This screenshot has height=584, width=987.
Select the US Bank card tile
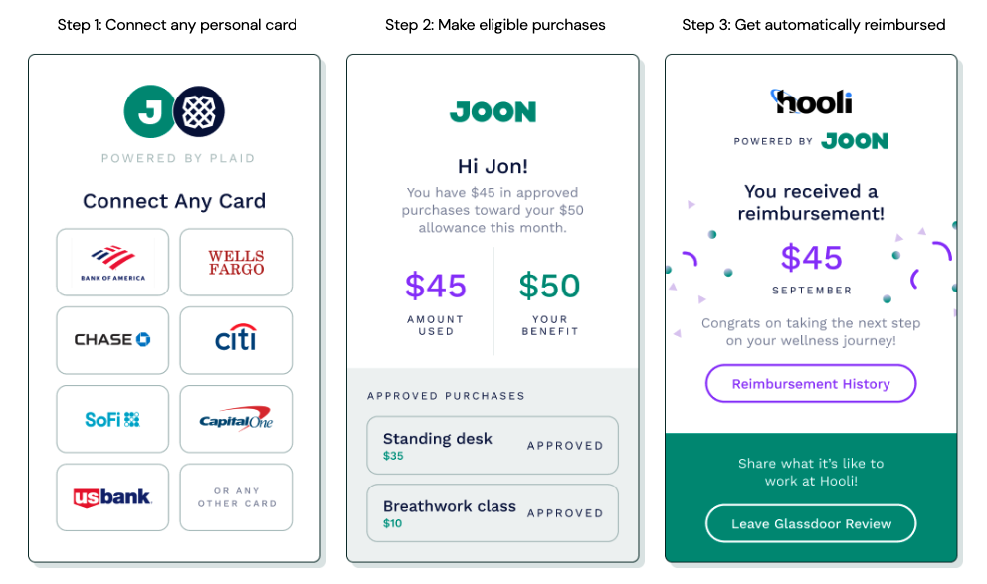(x=112, y=497)
